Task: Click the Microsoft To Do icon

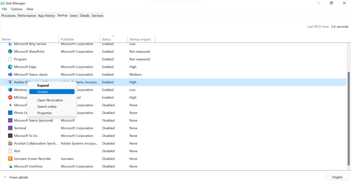Action: [10, 136]
